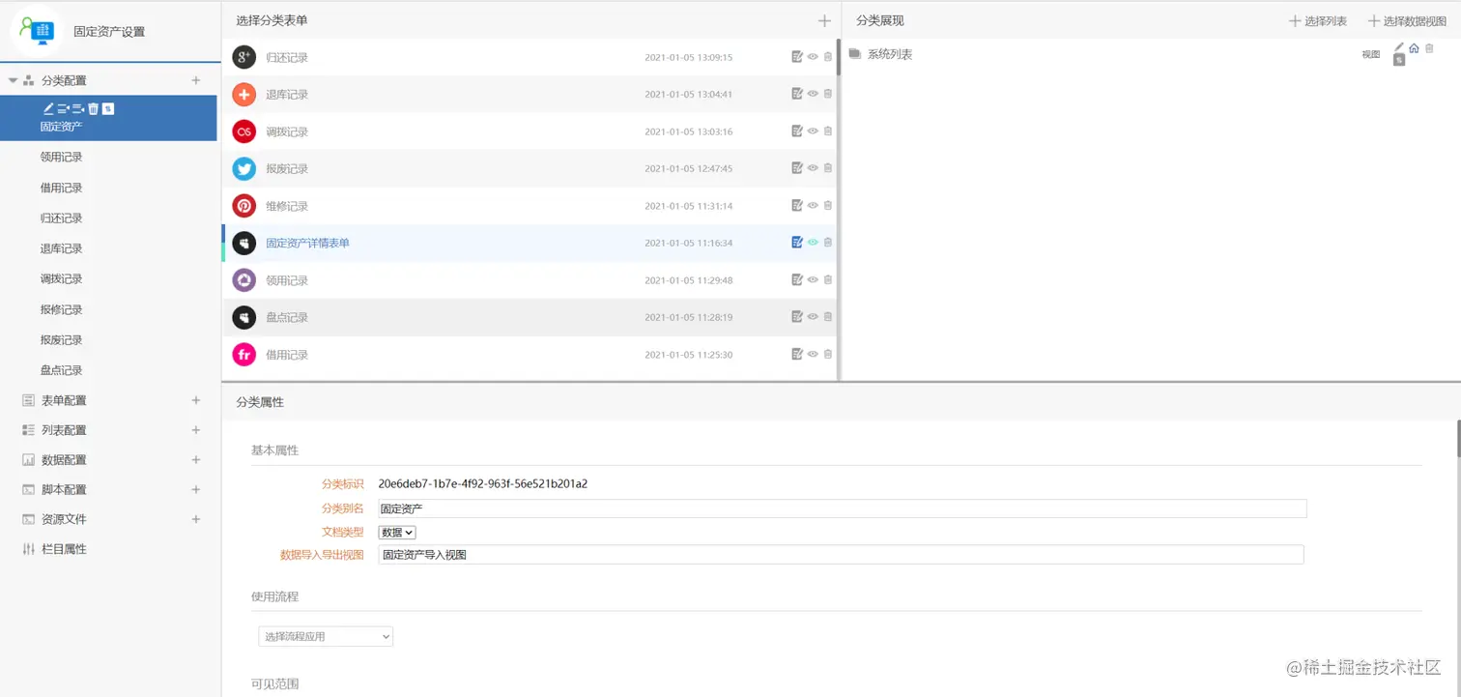Click plus icon next to 列表配置
Image resolution: width=1461 pixels, height=697 pixels.
coord(196,429)
